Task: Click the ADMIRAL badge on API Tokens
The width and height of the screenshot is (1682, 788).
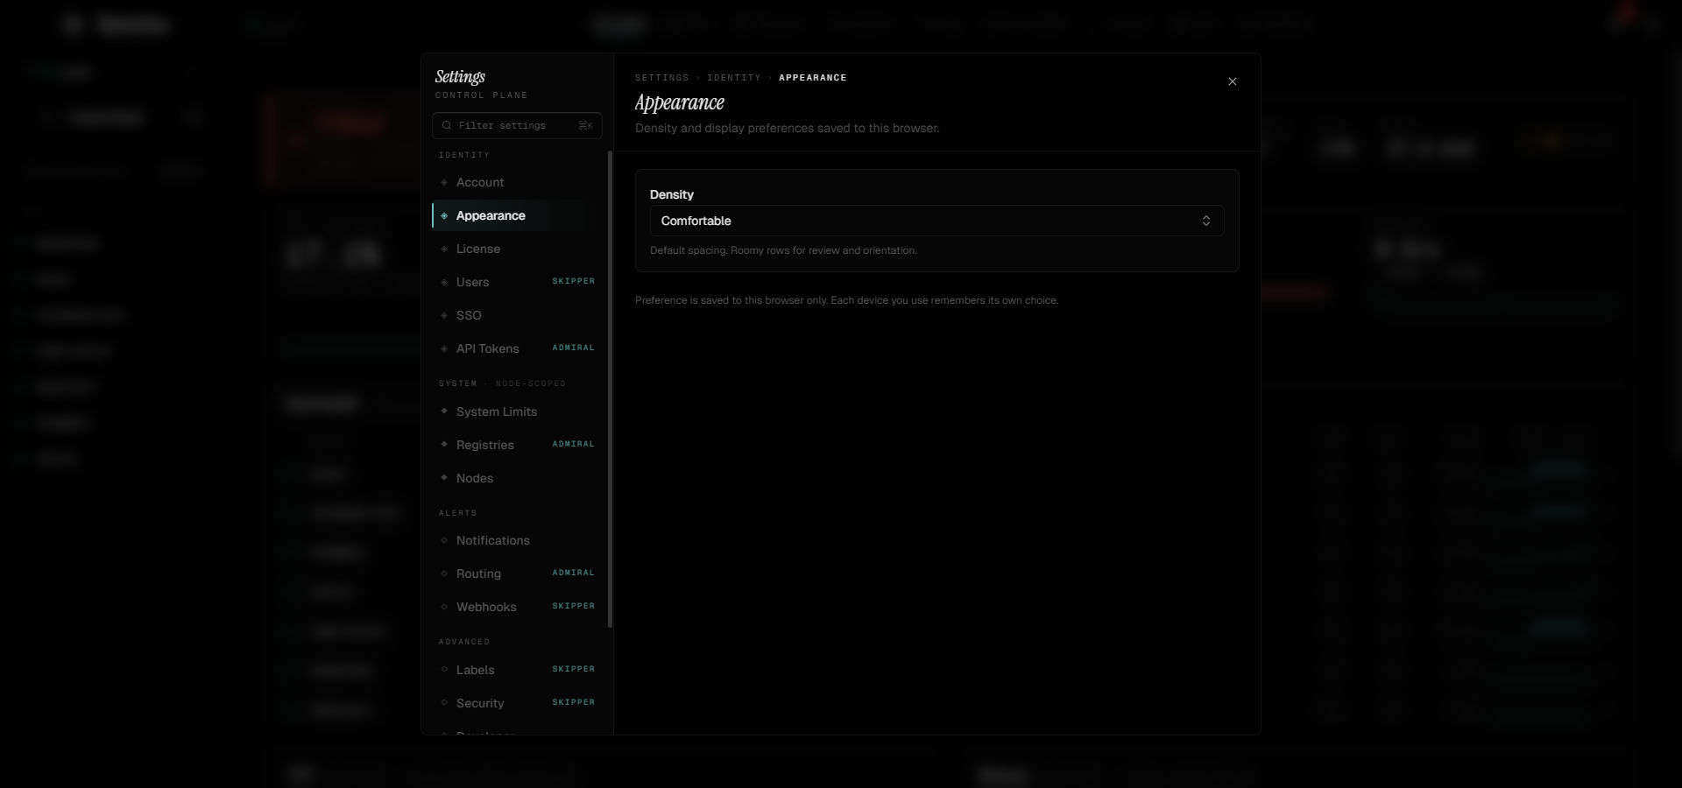Action: [574, 348]
